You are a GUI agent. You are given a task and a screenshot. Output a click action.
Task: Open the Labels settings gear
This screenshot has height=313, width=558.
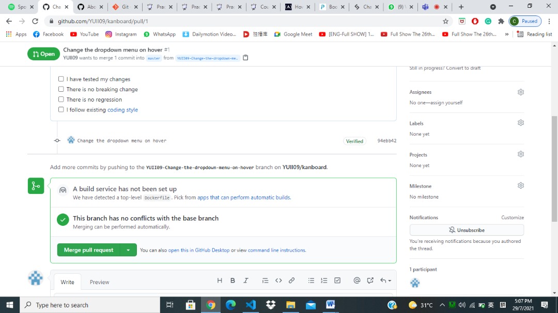click(520, 123)
